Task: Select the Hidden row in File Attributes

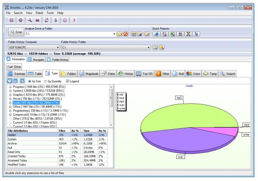Action: [57, 135]
